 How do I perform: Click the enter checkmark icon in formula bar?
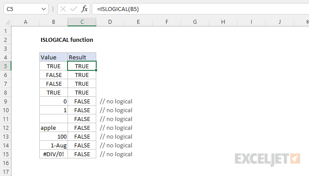[74, 9]
